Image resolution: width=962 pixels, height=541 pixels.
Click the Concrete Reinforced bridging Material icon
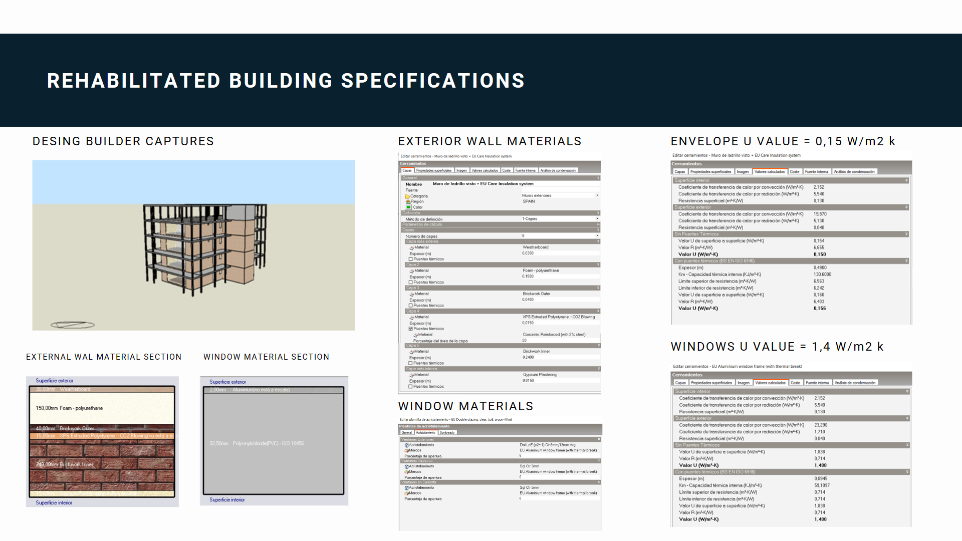click(416, 335)
